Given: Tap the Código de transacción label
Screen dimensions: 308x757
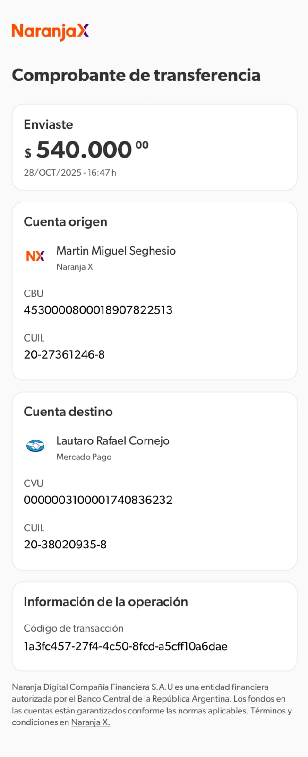Looking at the screenshot, I should pos(73,628).
